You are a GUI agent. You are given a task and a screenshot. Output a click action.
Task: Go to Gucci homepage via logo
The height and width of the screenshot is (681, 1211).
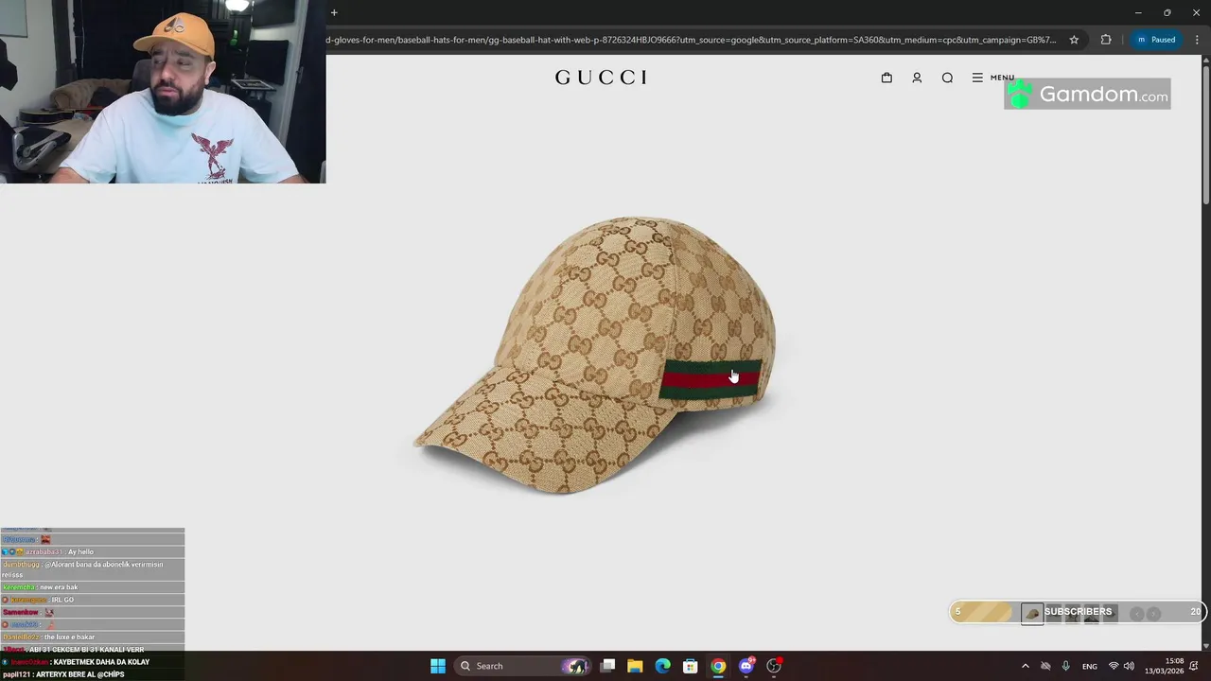[601, 78]
